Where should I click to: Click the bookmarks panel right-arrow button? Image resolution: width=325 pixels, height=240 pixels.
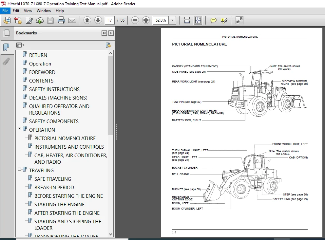tap(111, 33)
